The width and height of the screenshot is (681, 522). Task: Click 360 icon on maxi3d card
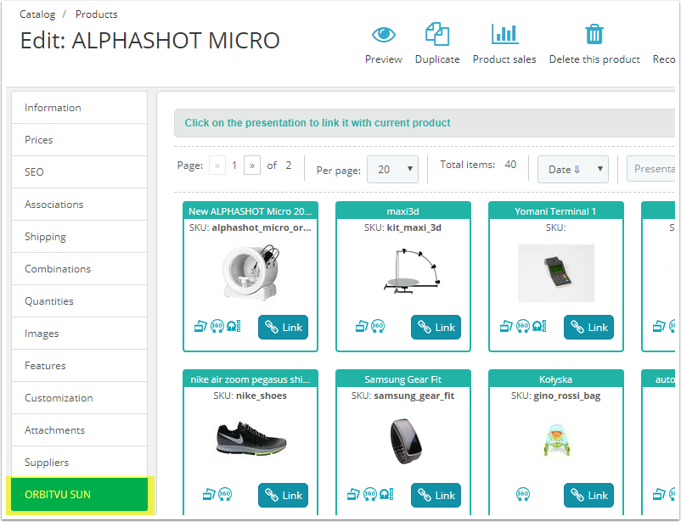point(378,326)
